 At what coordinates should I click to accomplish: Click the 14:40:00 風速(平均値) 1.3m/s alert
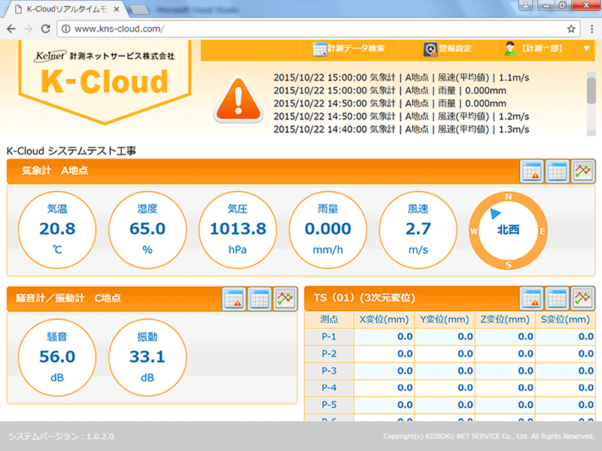point(401,129)
